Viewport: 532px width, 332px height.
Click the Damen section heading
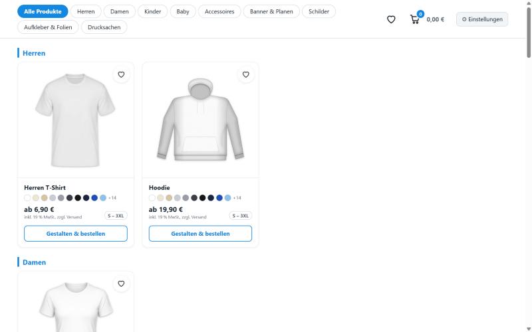(x=35, y=262)
